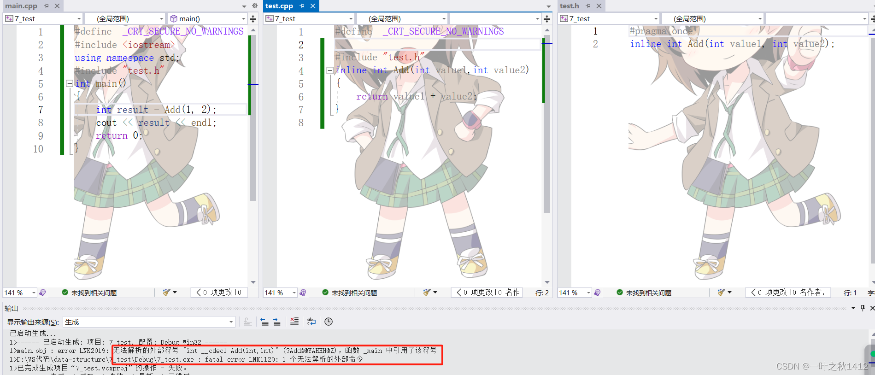Open the empty member dropdown in test.cpp pane
875x375 pixels.
click(495, 18)
